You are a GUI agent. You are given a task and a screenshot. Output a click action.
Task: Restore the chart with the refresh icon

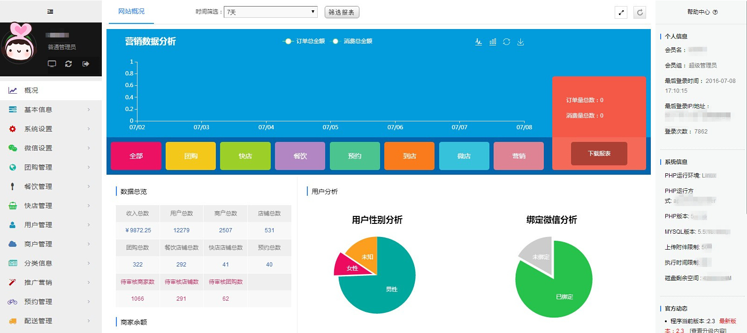[507, 42]
